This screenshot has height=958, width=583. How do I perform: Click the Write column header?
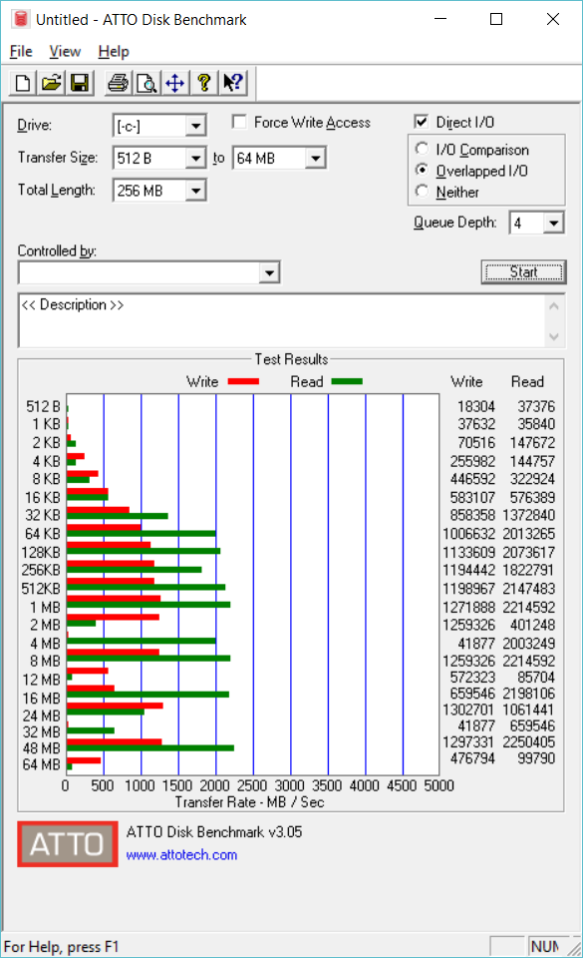(x=466, y=381)
